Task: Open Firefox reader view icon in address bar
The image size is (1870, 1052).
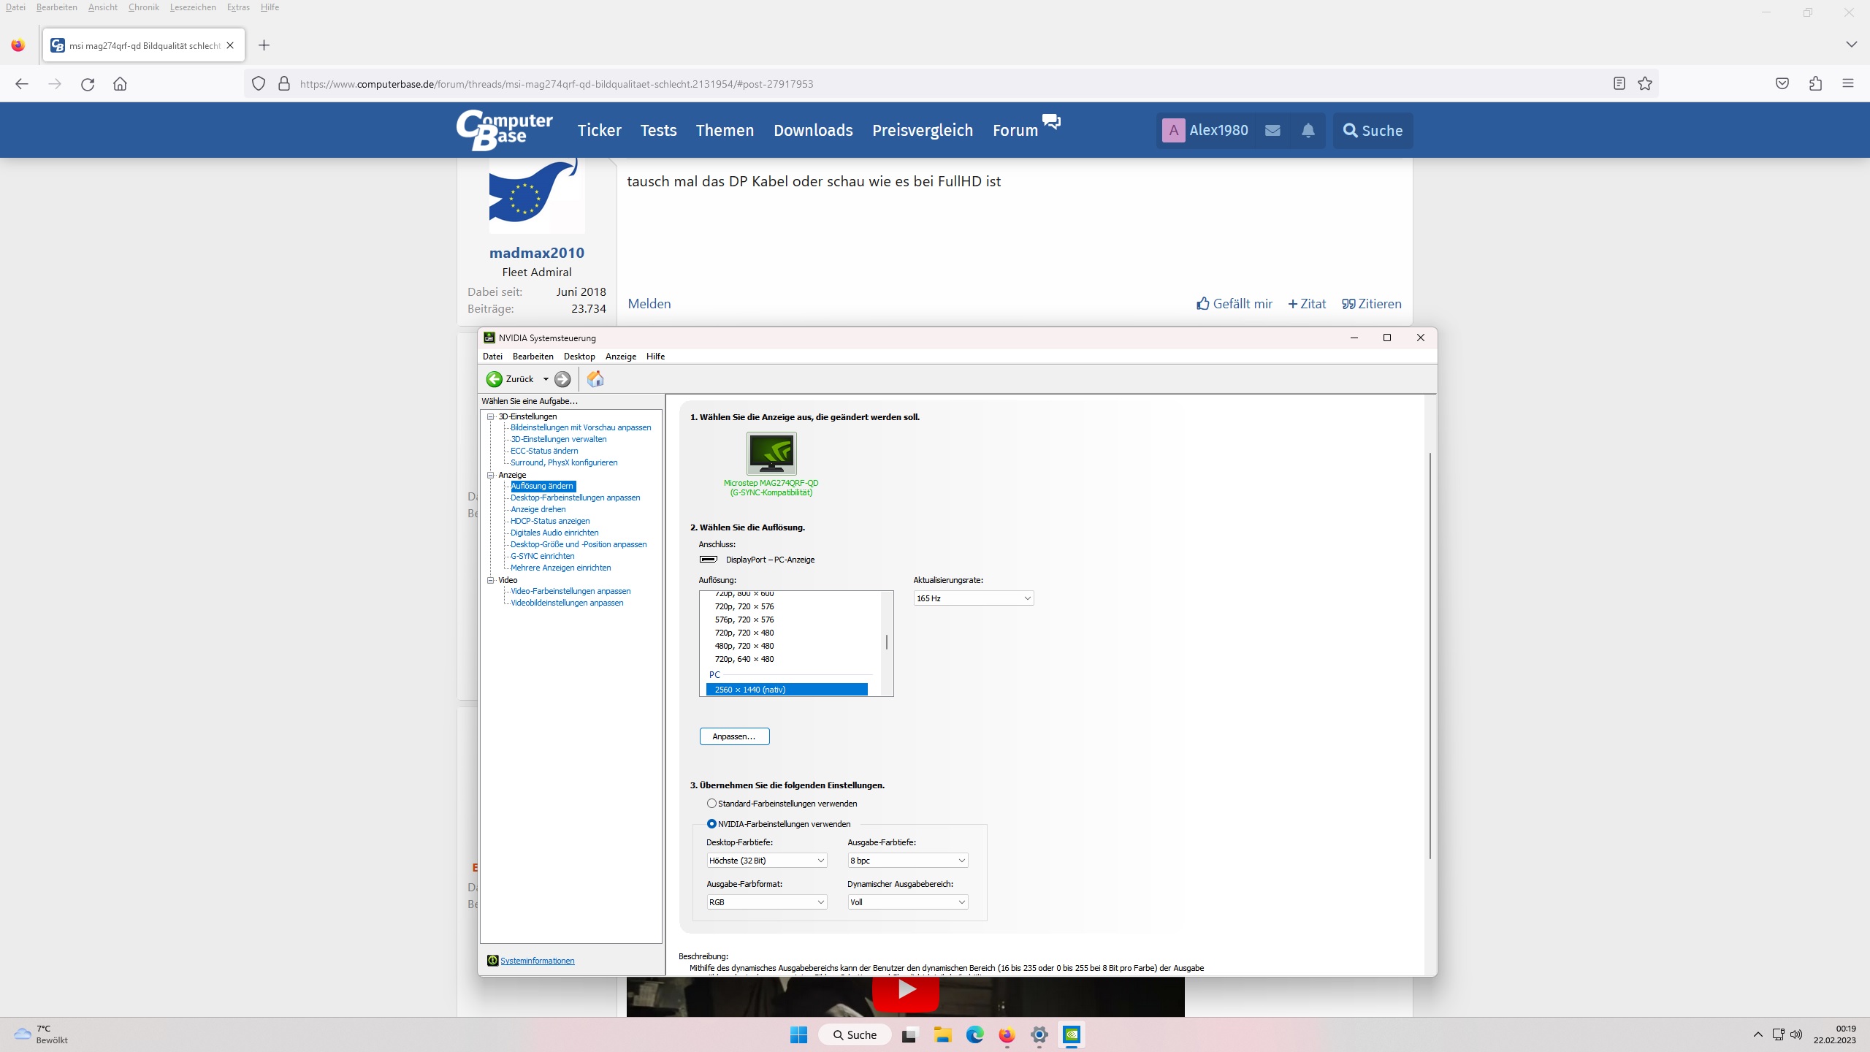Action: tap(1619, 84)
